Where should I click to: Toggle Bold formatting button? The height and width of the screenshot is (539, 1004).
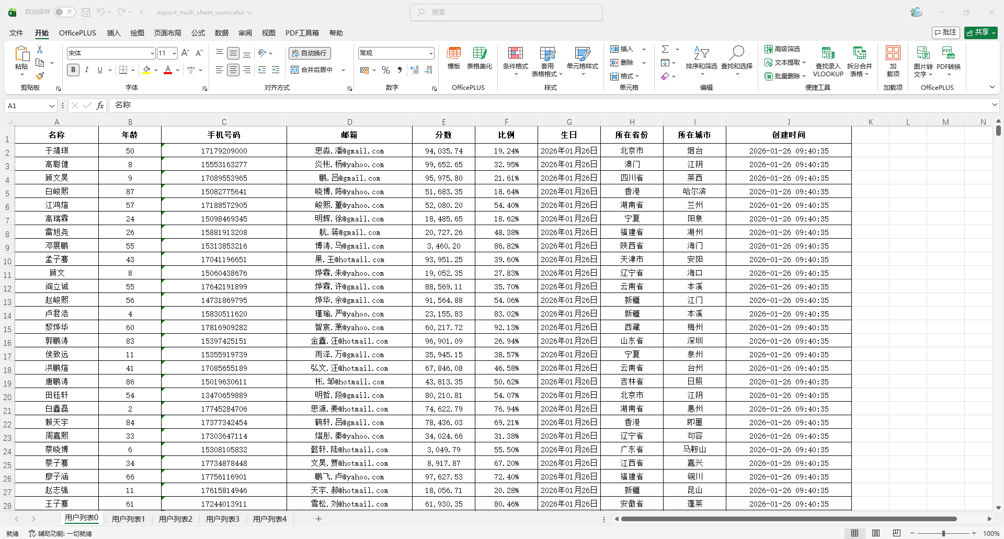pos(73,70)
